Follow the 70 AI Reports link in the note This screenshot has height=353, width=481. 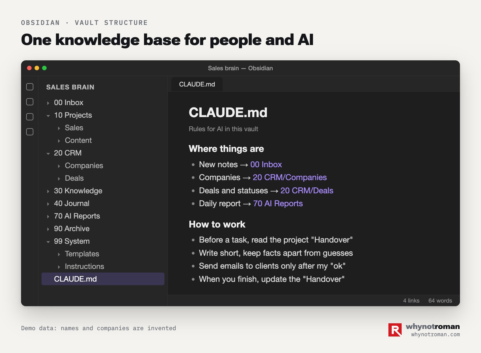278,204
